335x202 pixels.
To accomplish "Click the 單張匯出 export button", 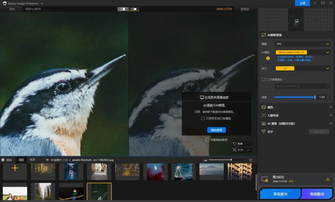I will point(280,194).
